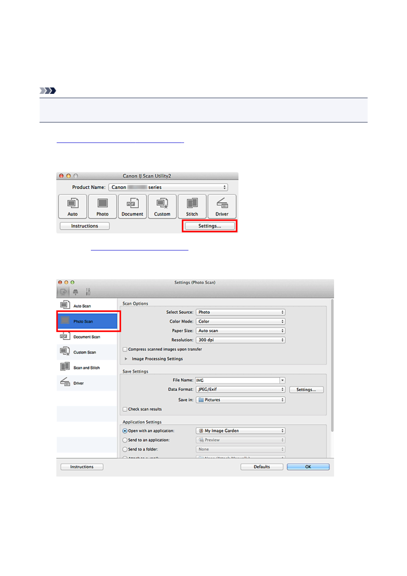The width and height of the screenshot is (407, 576).
Task: Click the OK button
Action: tap(308, 467)
